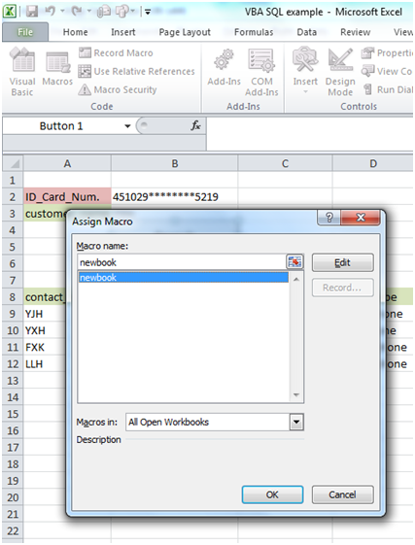Click the View Code button
Screen dimensions: 415x545
coord(387,71)
